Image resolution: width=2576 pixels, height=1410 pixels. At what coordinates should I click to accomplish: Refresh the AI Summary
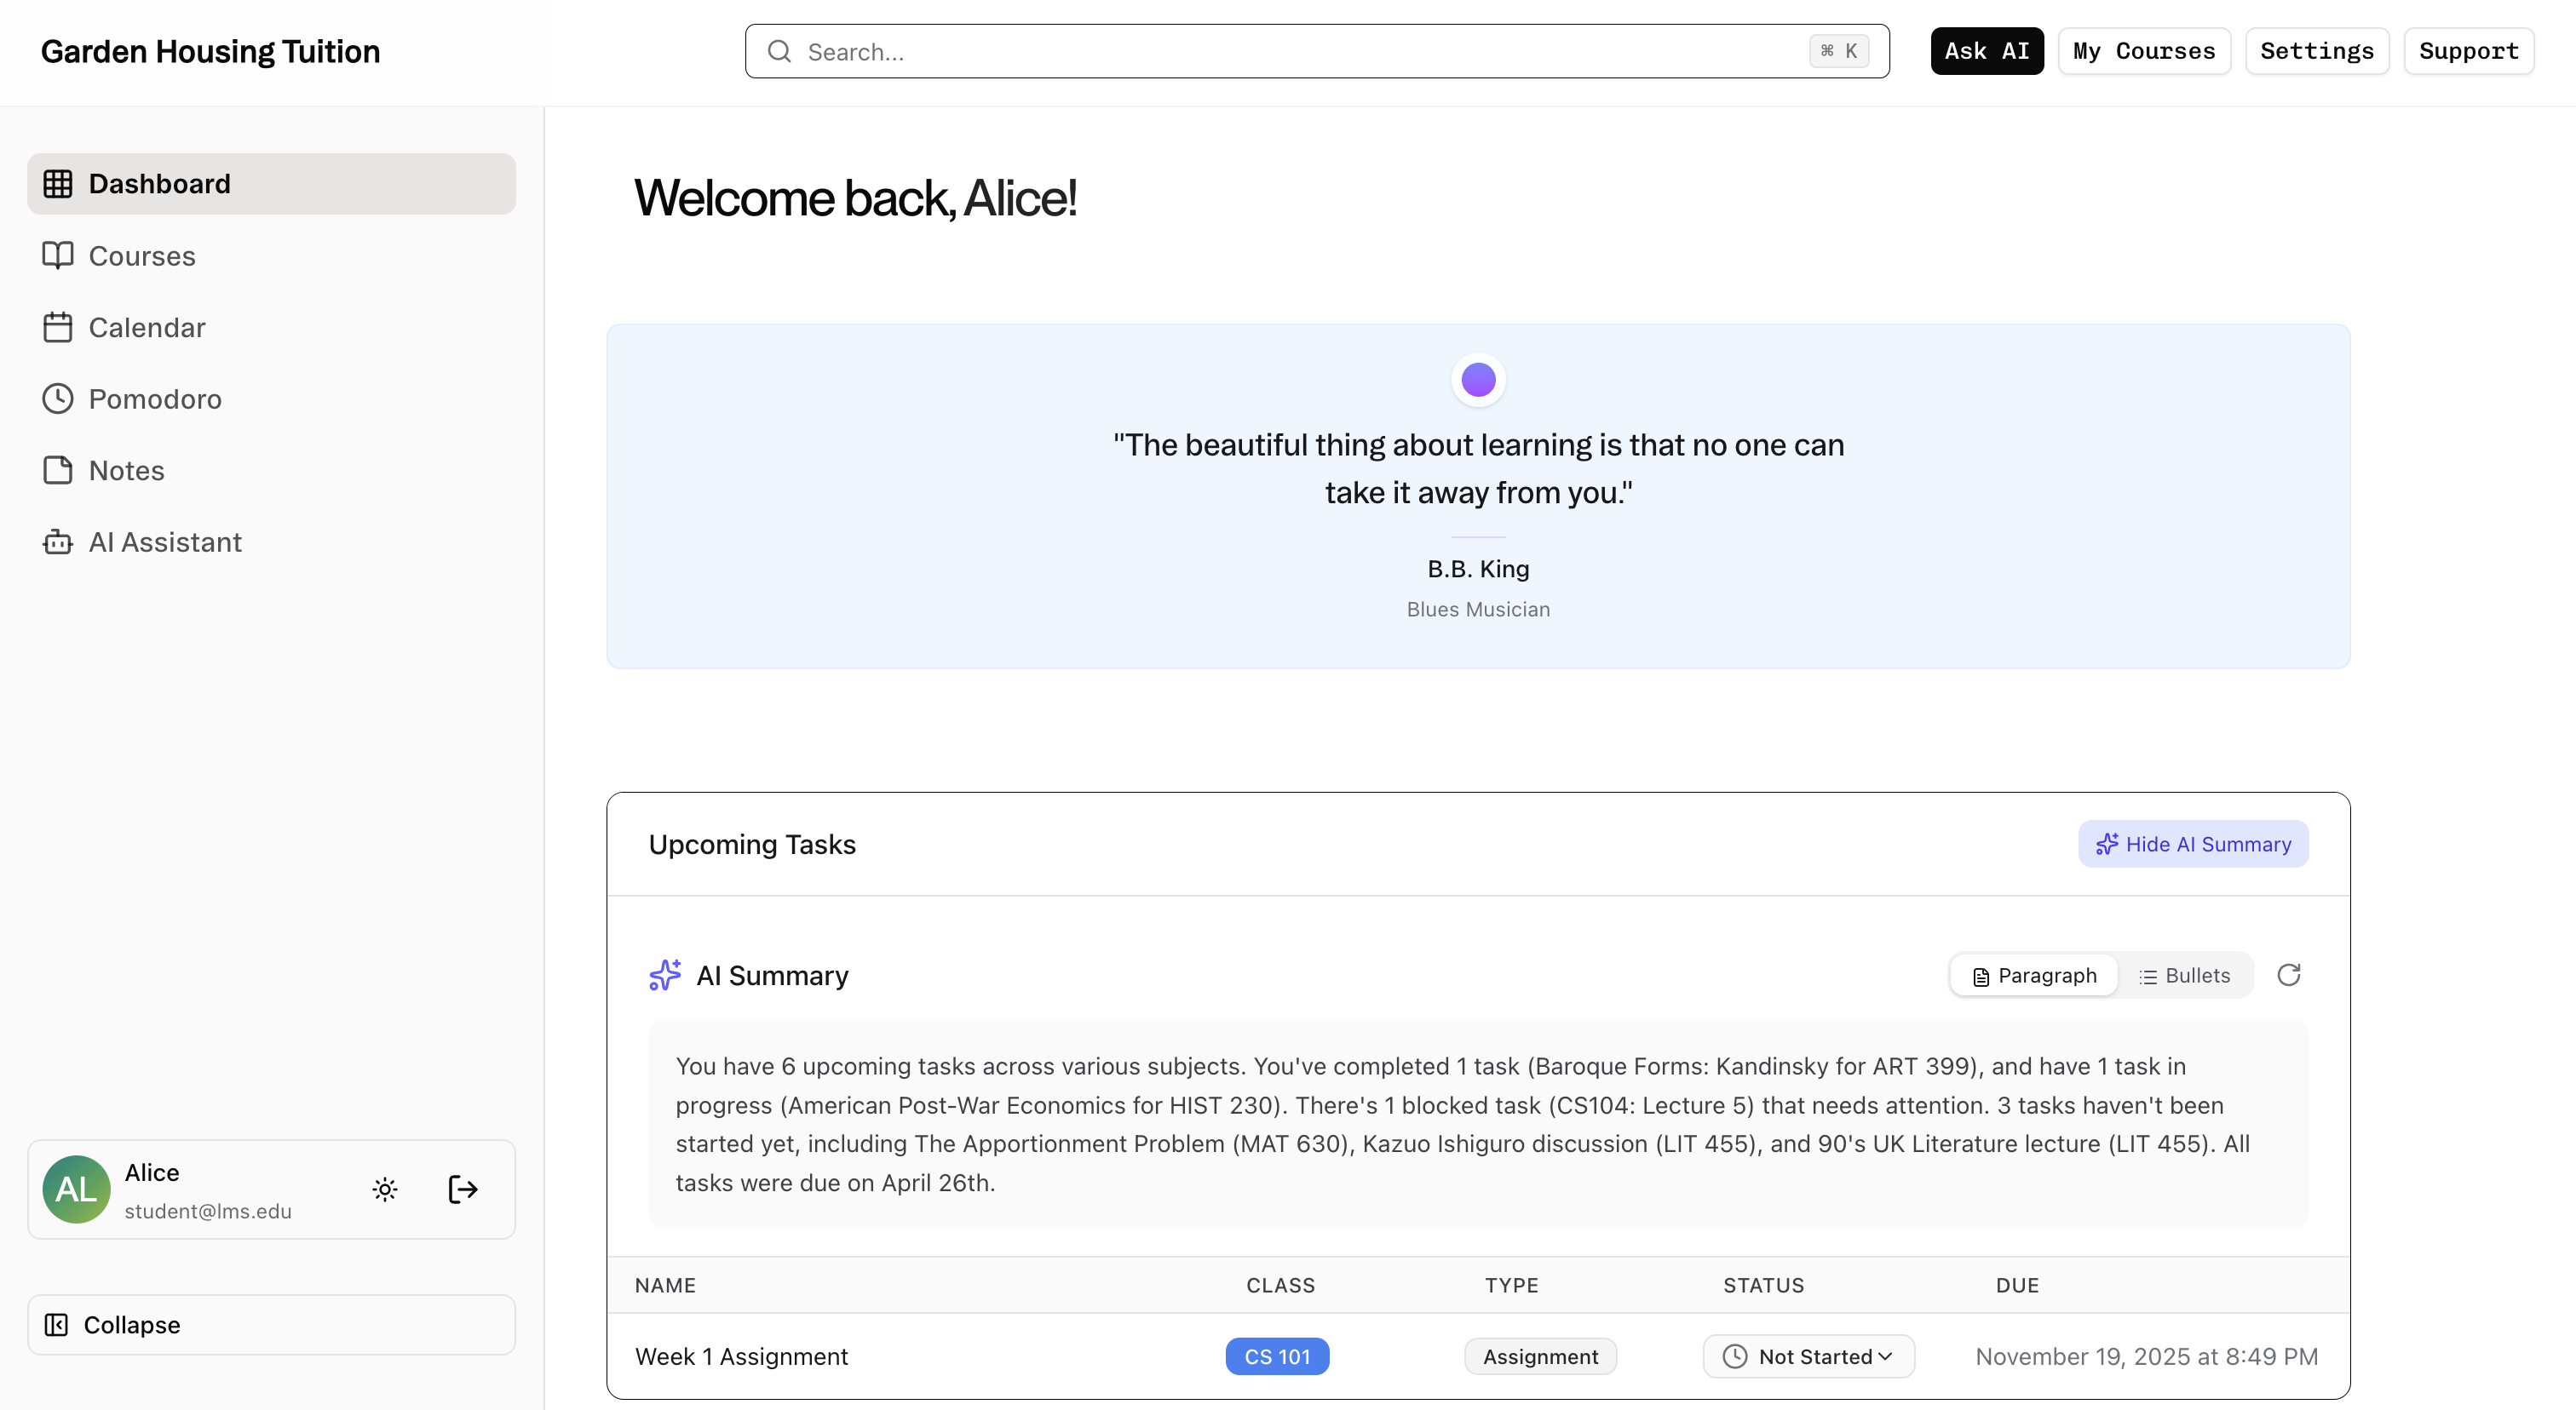2289,974
